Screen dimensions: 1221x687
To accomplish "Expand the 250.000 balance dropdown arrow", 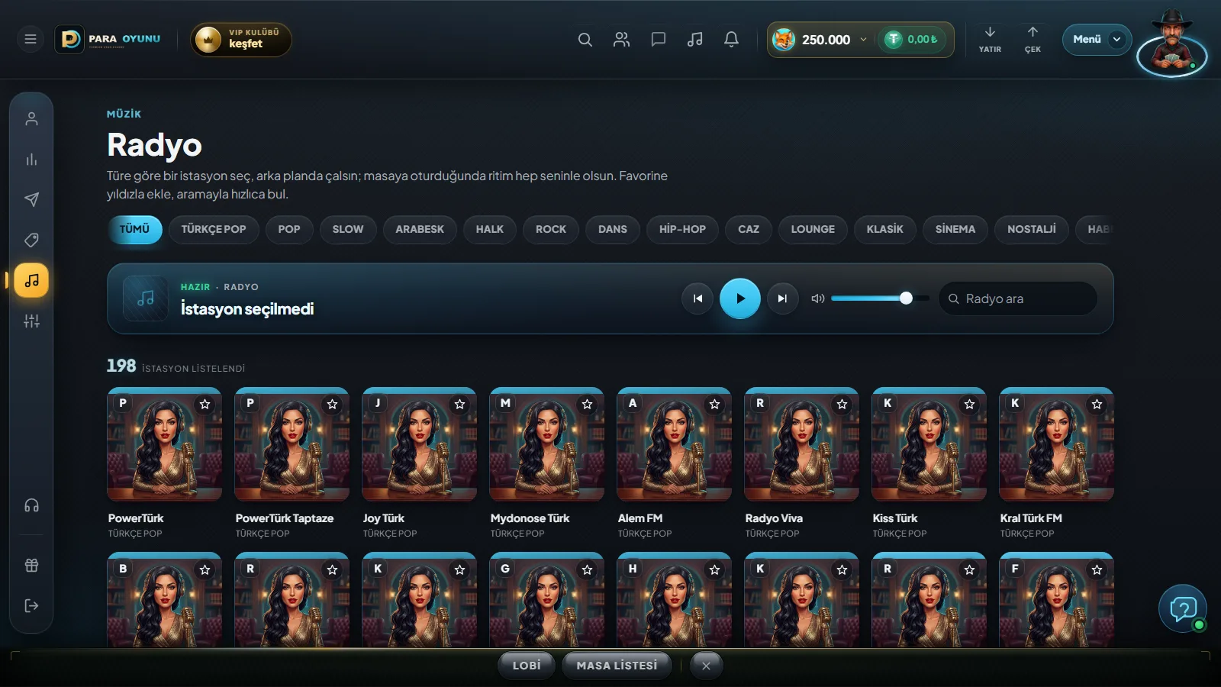I will pyautogui.click(x=863, y=40).
